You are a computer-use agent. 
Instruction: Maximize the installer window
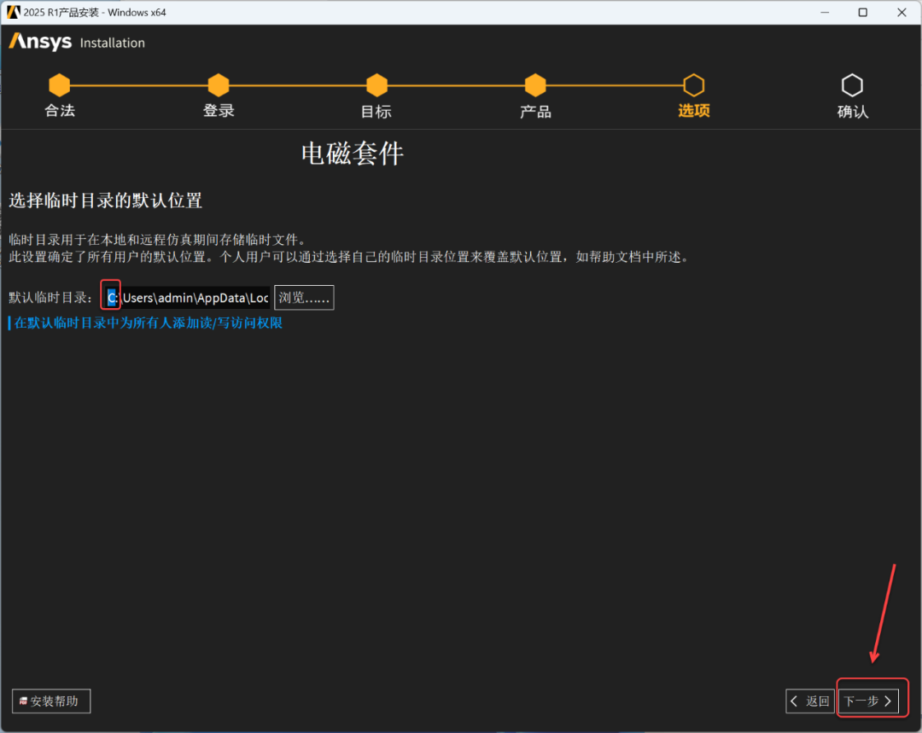862,12
